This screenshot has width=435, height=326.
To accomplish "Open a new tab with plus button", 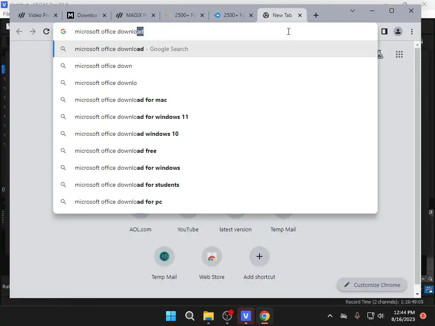I will pyautogui.click(x=316, y=15).
